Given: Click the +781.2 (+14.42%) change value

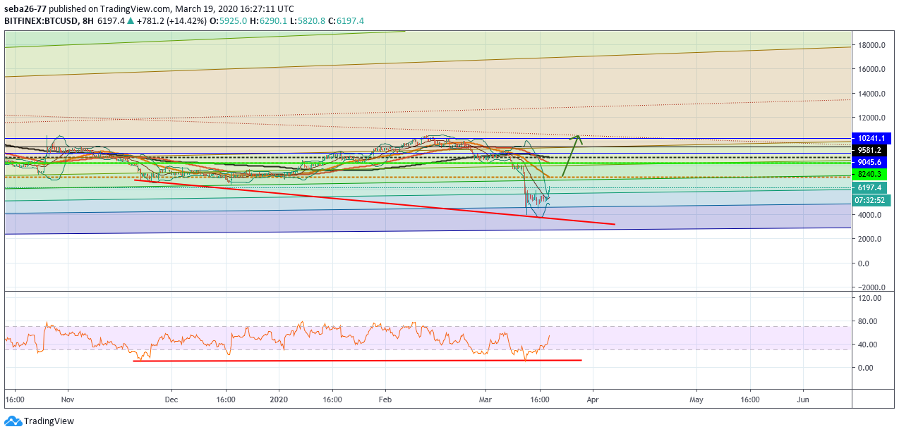Looking at the screenshot, I should point(171,21).
